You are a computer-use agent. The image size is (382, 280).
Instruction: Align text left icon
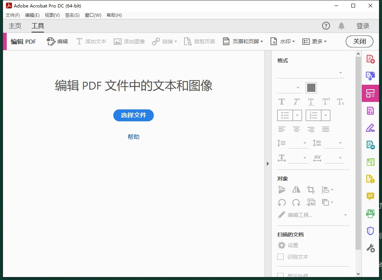click(x=282, y=129)
